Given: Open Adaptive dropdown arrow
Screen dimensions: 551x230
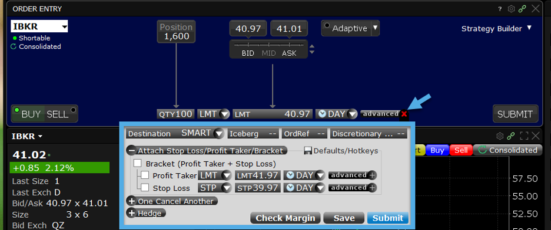Looking at the screenshot, I should 376,28.
